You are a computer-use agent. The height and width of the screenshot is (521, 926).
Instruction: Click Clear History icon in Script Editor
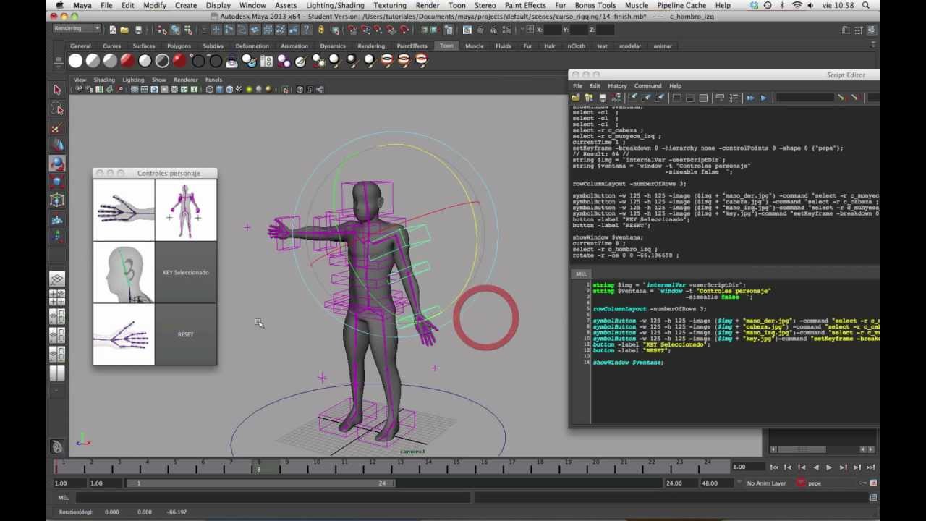point(632,98)
